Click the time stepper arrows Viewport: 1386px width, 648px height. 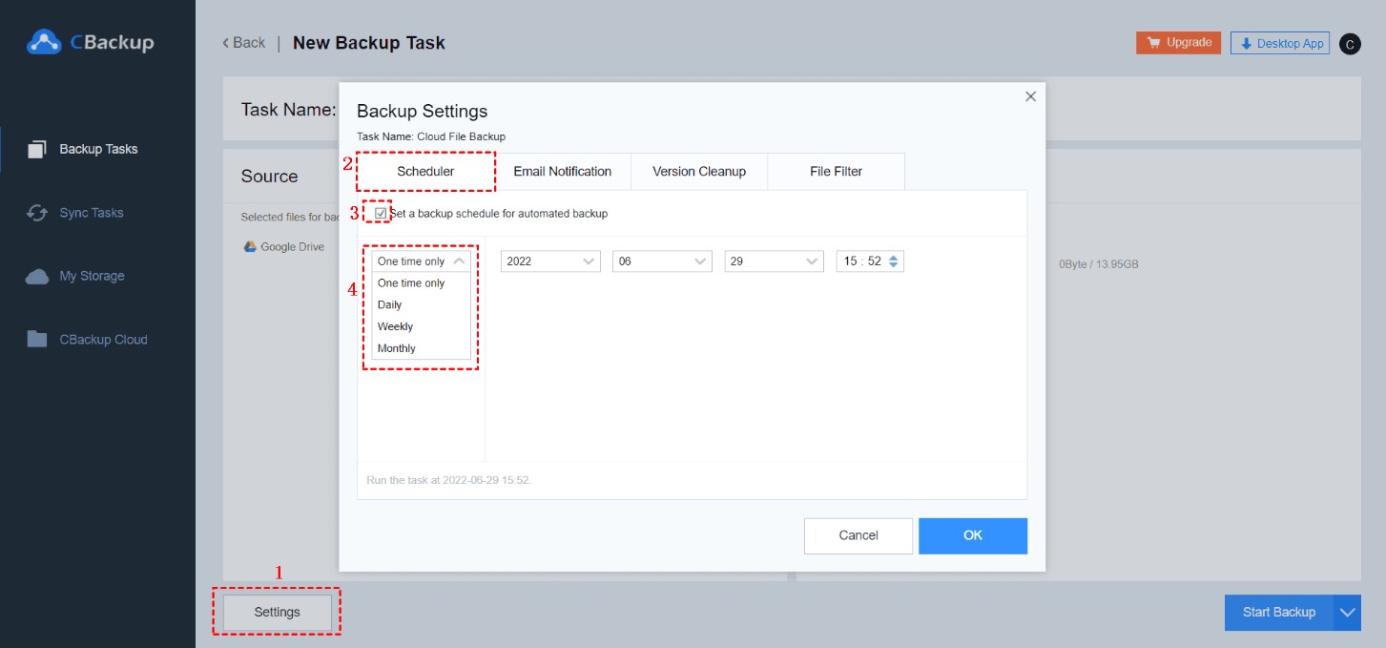pos(894,261)
